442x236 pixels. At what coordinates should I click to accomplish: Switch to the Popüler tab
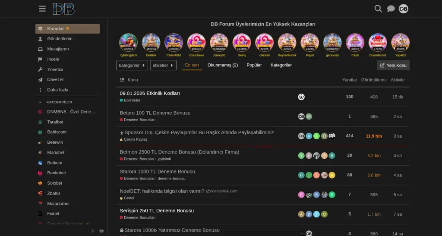[254, 65]
